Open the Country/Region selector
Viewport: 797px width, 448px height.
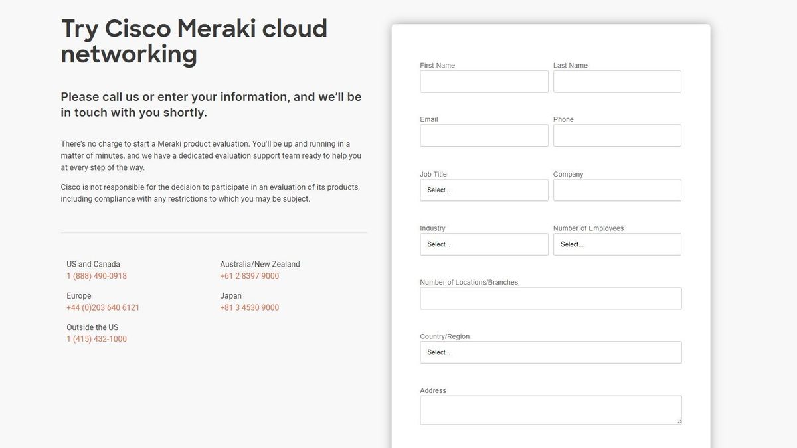(x=551, y=352)
